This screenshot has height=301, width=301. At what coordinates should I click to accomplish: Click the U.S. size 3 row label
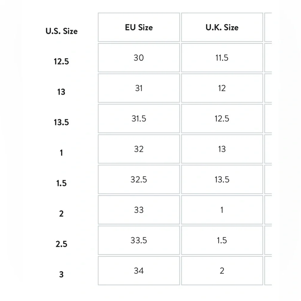tap(61, 275)
